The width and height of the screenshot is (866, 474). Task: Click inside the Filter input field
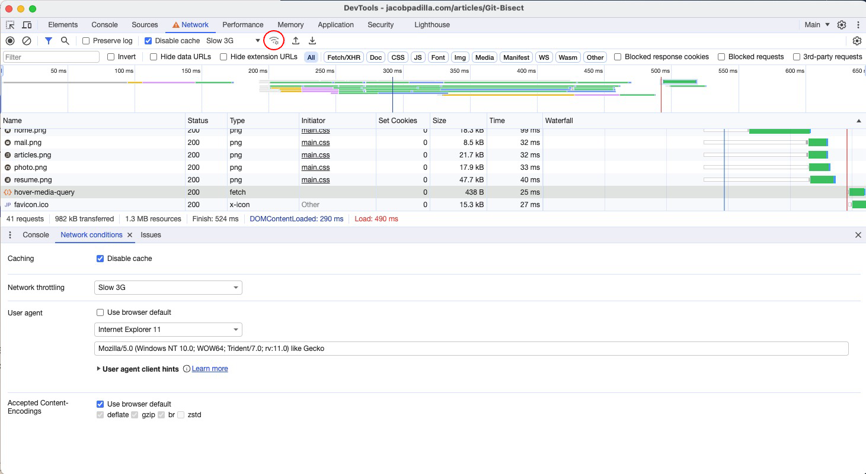click(x=50, y=56)
